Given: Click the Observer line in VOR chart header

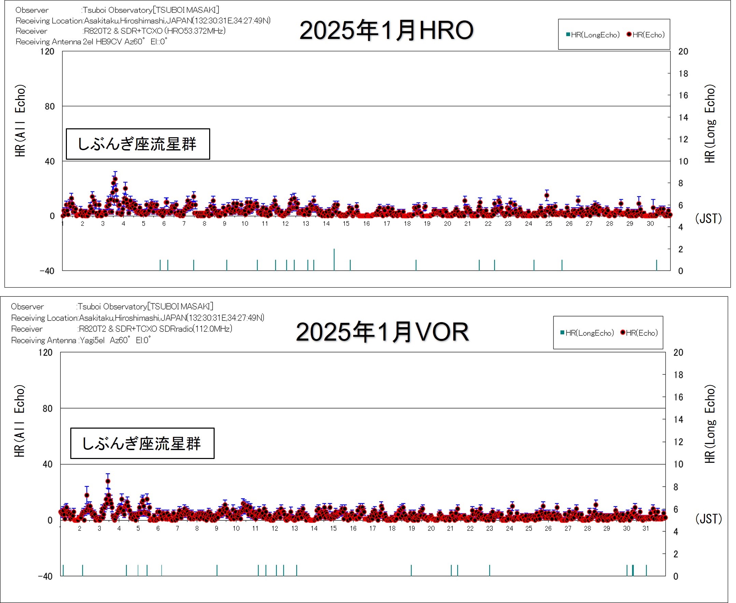Looking at the screenshot, I should tap(112, 306).
